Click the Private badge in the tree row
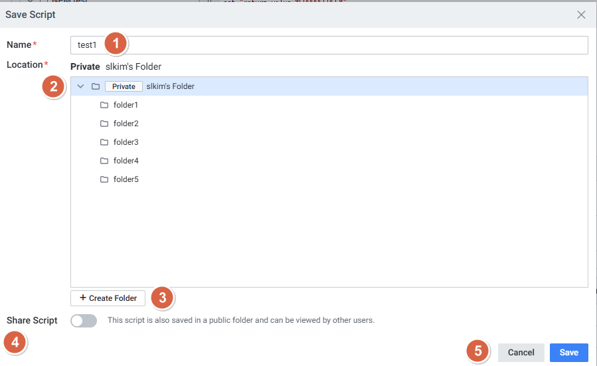 point(124,86)
